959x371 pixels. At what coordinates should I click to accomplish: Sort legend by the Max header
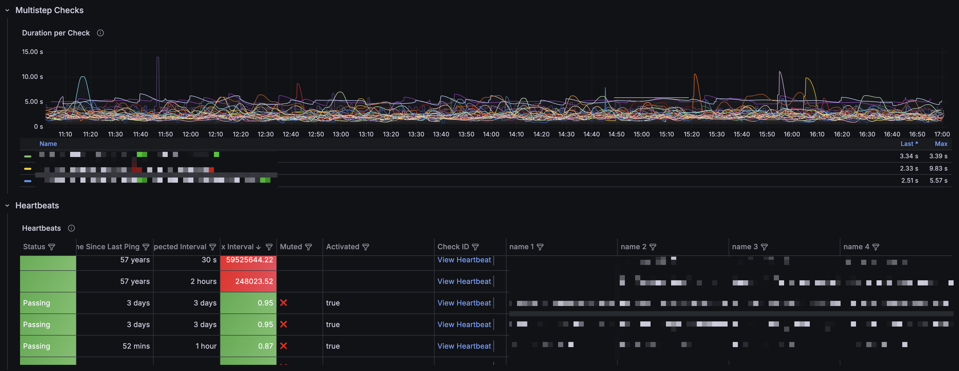click(x=941, y=144)
